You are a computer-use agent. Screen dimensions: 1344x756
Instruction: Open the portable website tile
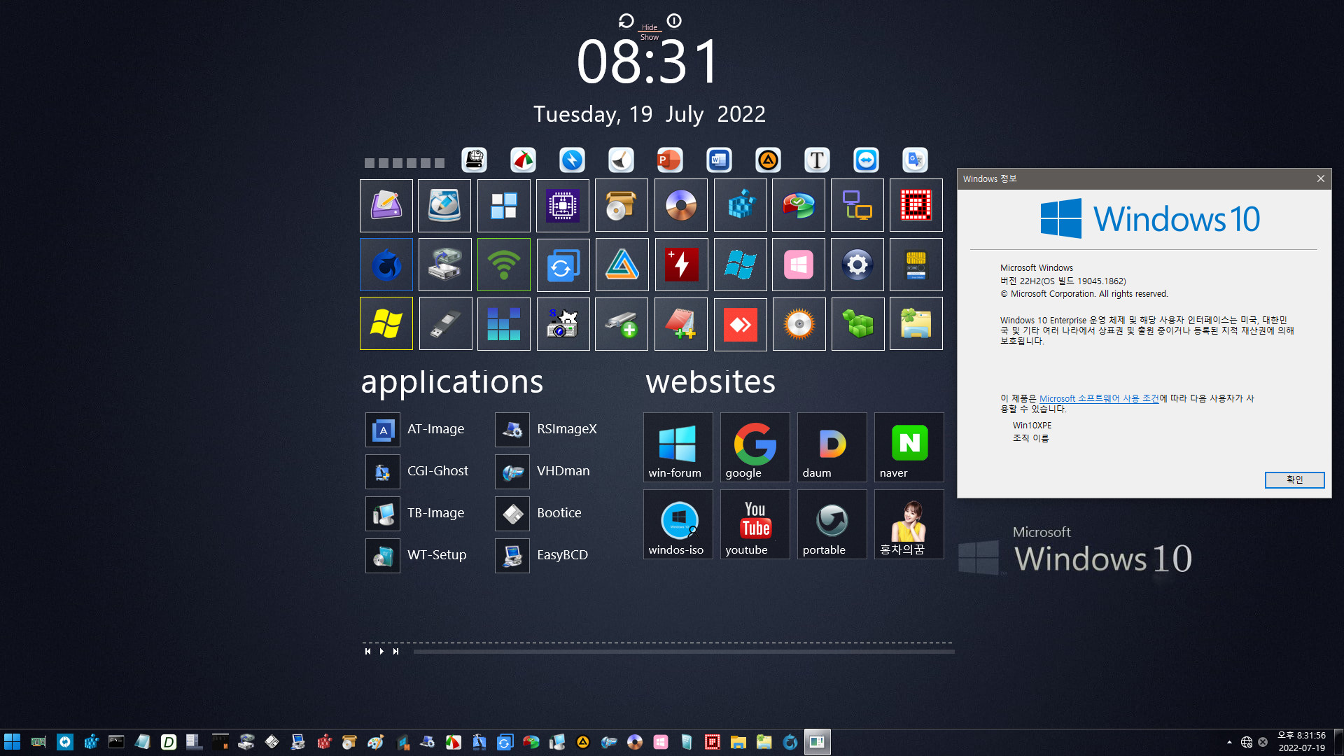coord(832,524)
